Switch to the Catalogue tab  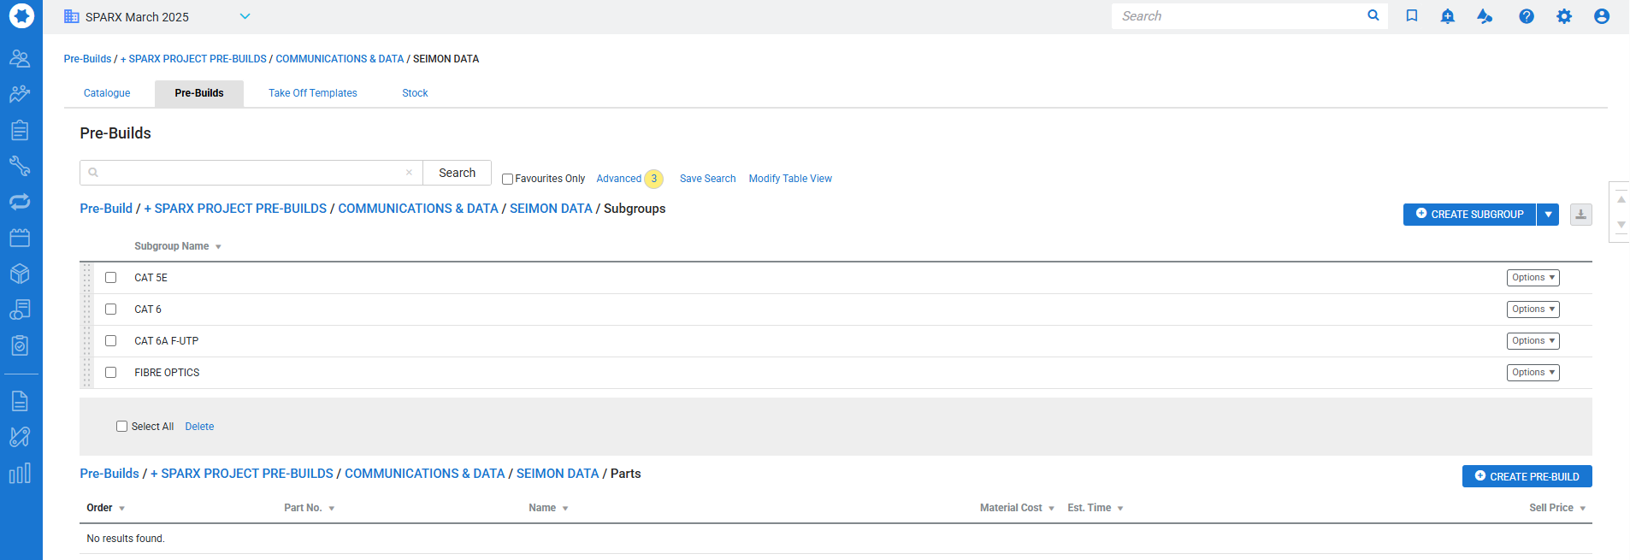[x=107, y=93]
